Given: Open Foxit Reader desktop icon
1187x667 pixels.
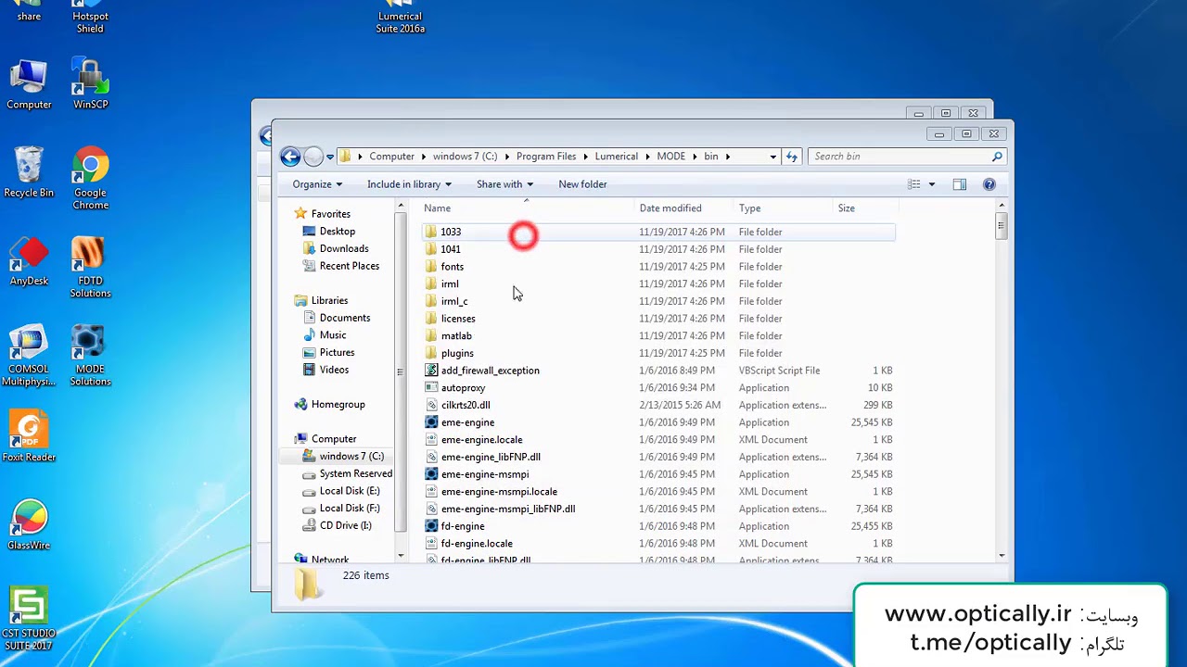Looking at the screenshot, I should [29, 437].
